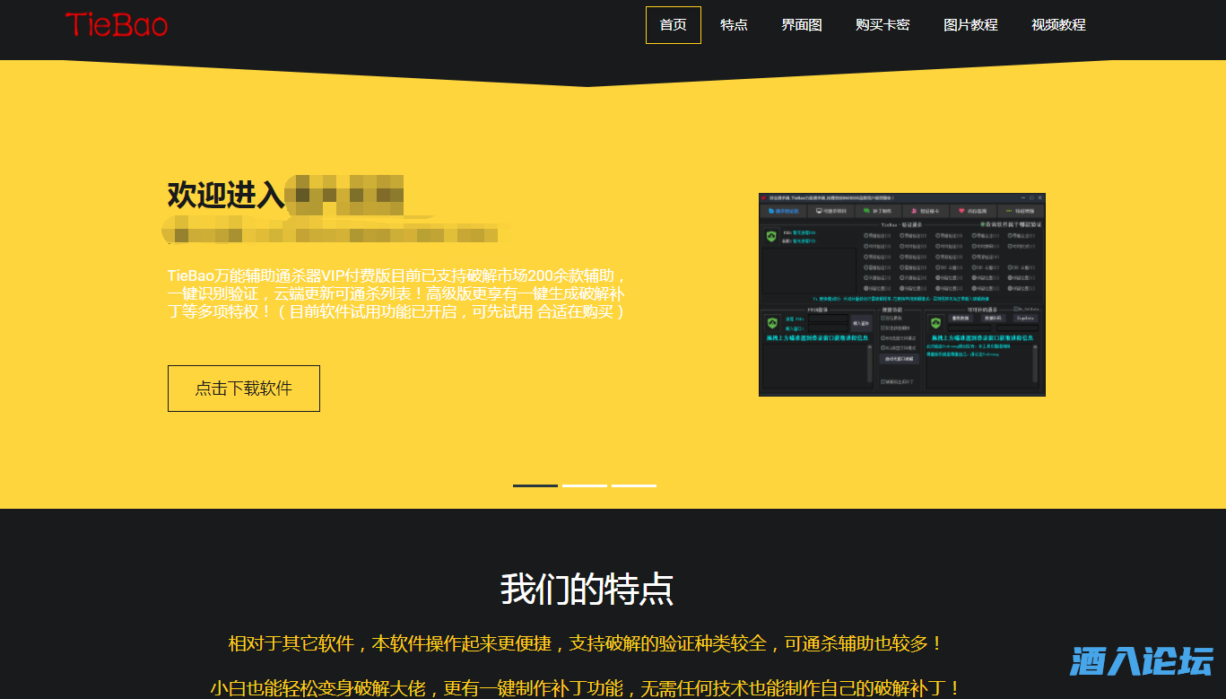Open the 视频教程 video tutorial link
Screen dimensions: 1226x699
(x=1058, y=25)
